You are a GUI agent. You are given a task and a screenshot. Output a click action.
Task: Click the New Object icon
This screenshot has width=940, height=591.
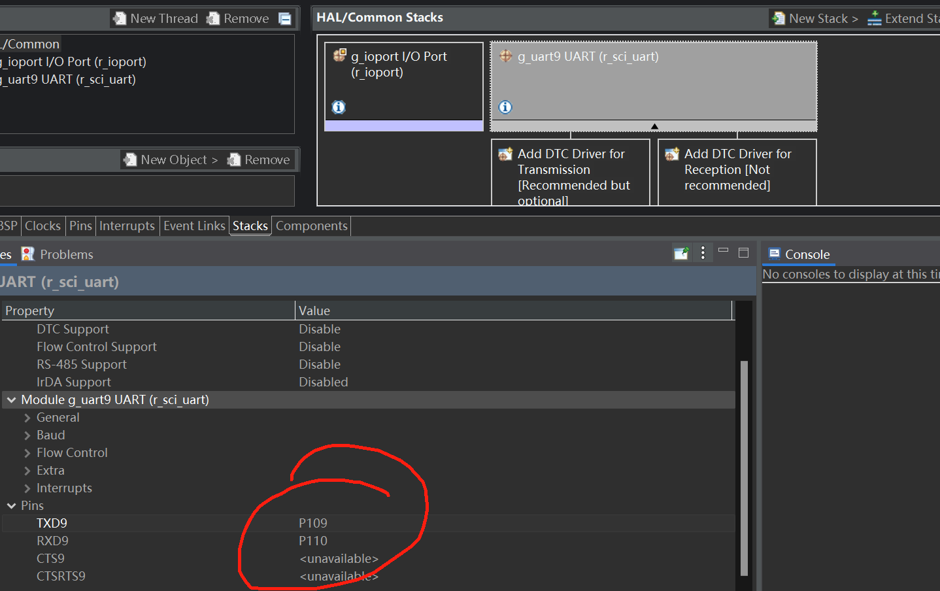[x=131, y=160]
